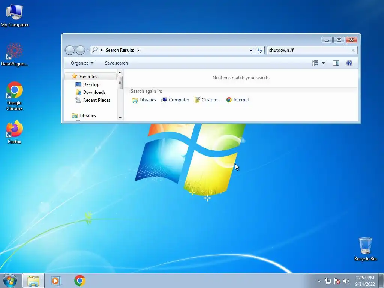This screenshot has height=288, width=384.
Task: Search again on the Internet
Action: point(237,100)
